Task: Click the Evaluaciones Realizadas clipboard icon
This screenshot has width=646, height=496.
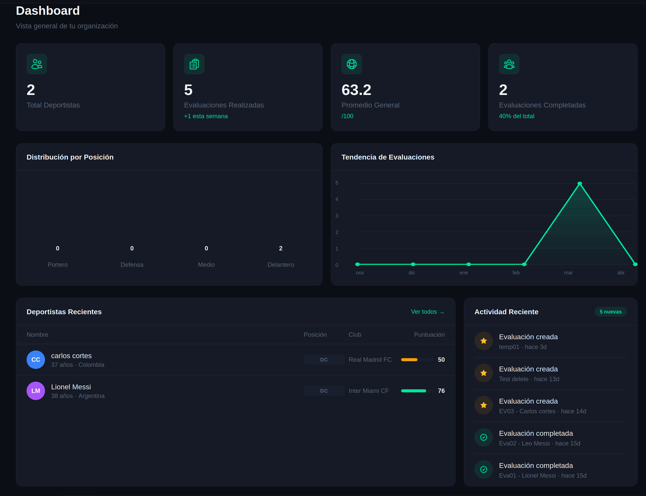Action: [194, 64]
